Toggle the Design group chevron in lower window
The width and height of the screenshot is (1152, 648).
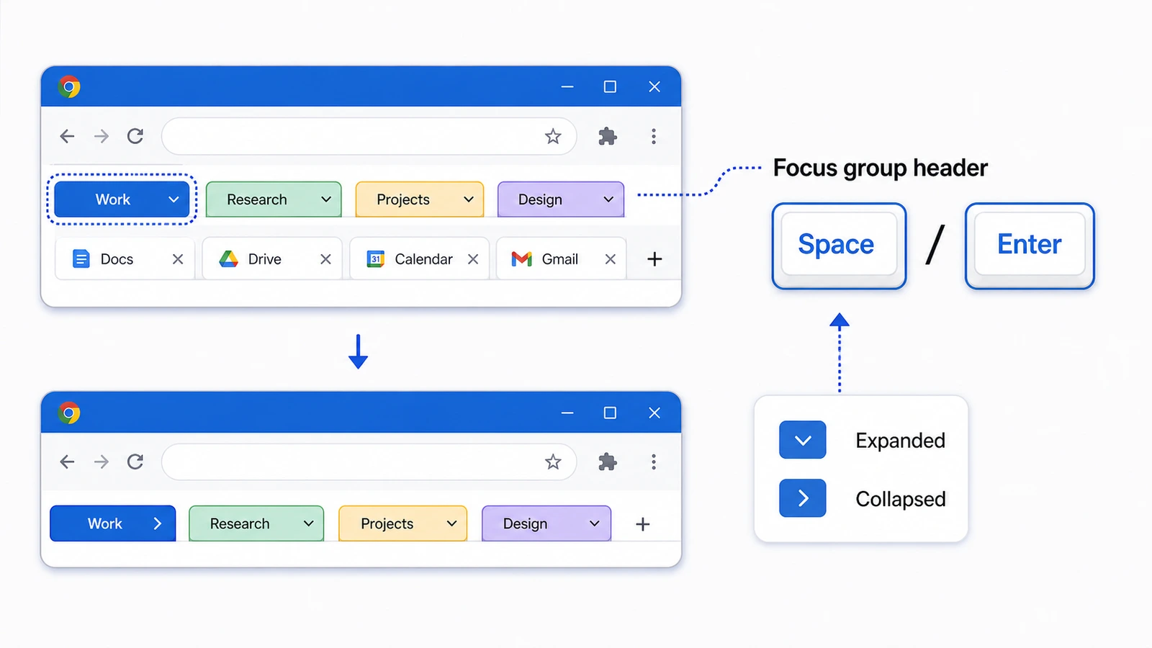coord(595,523)
